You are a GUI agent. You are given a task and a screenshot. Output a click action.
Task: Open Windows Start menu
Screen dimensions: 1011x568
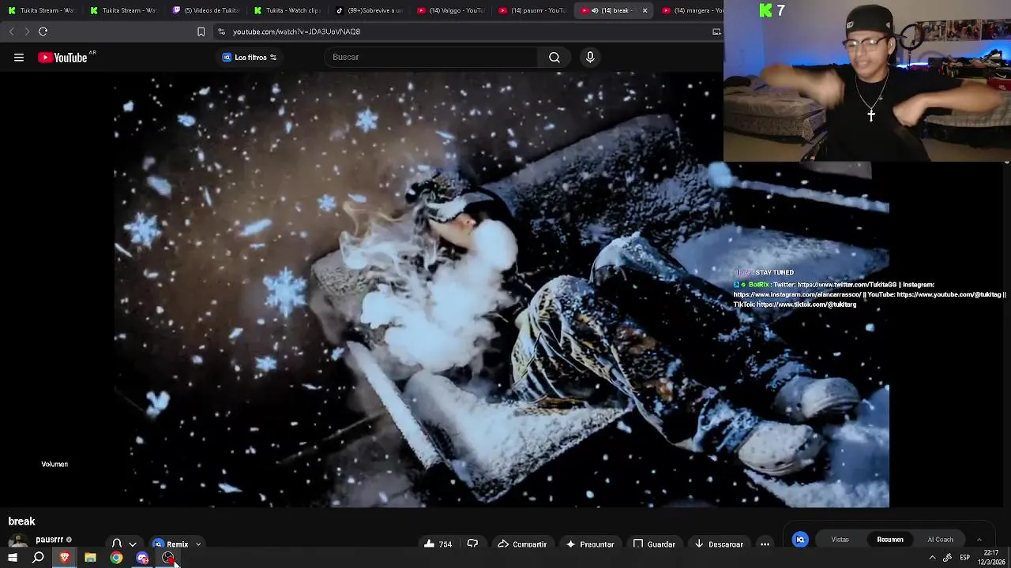tap(13, 558)
